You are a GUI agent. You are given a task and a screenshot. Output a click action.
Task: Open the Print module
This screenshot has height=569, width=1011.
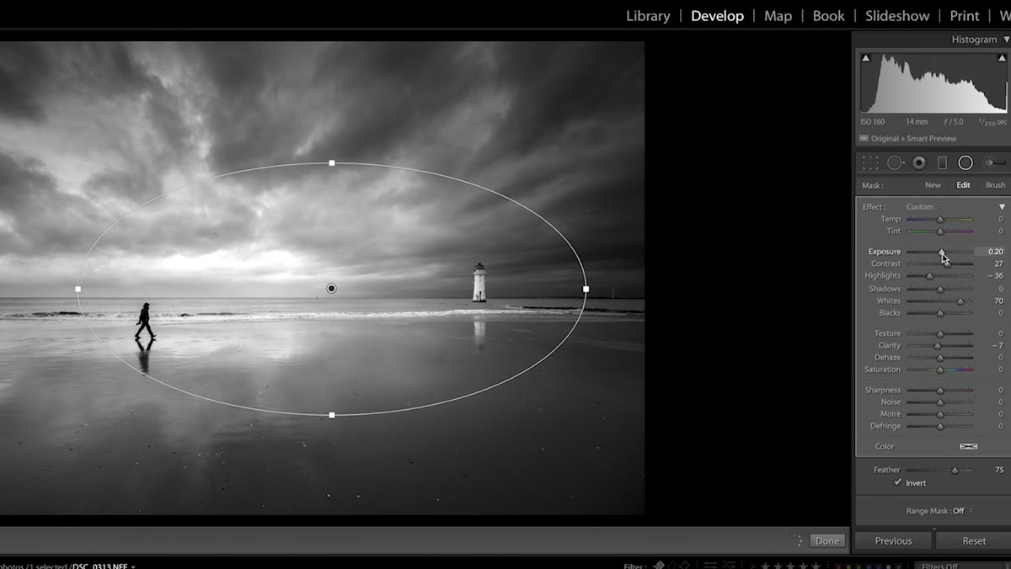tap(965, 16)
